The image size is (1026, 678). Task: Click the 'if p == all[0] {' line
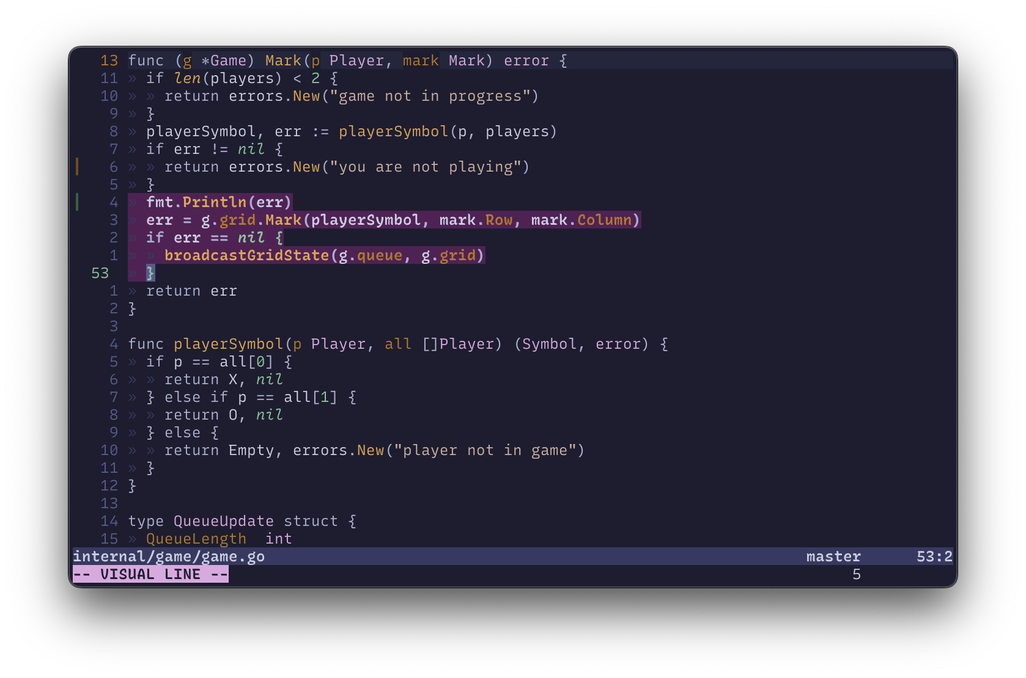(219, 362)
